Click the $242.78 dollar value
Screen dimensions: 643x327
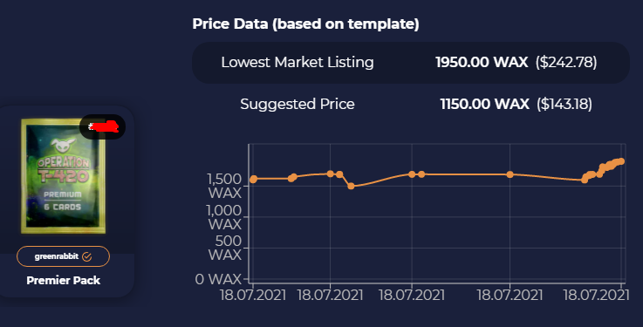(x=566, y=62)
